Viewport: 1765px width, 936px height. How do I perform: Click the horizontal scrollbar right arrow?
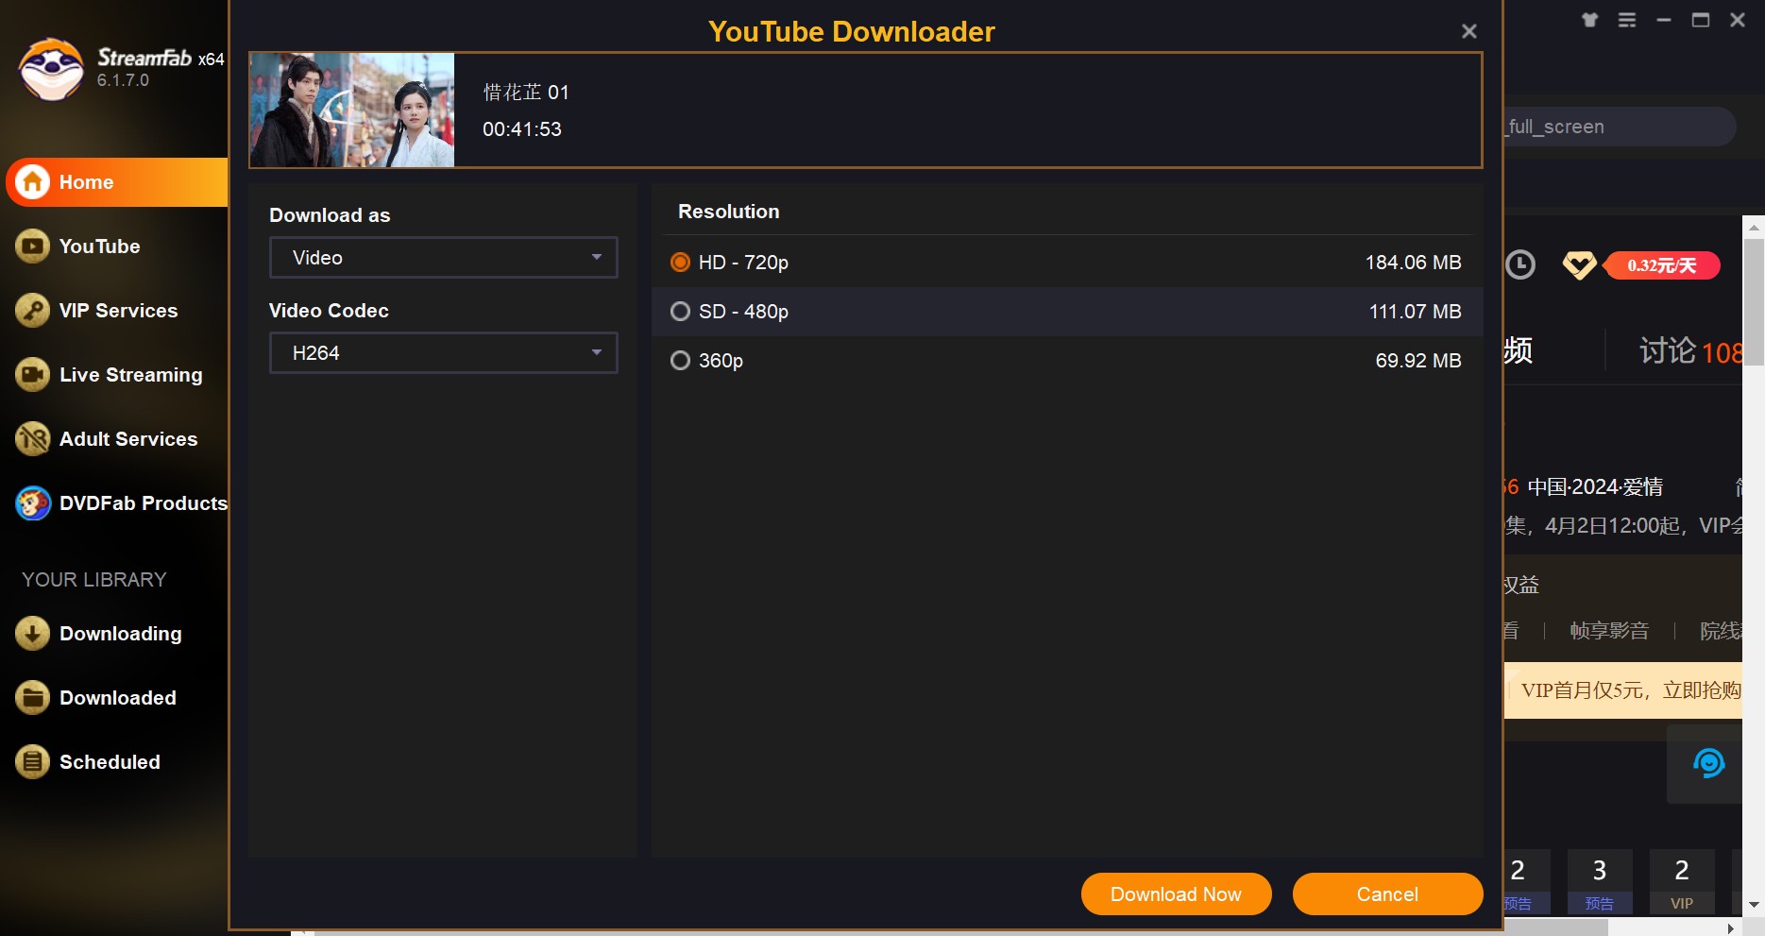1730,928
